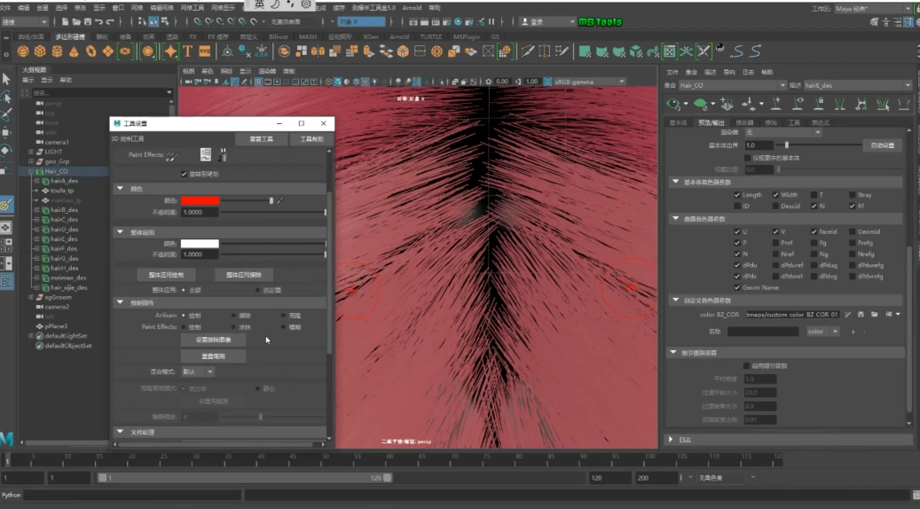Open the sRGB gamma view transform dropdown
The width and height of the screenshot is (920, 509).
pos(589,82)
